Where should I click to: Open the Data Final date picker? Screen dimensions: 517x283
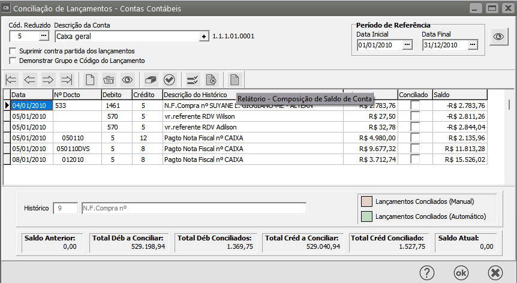(x=473, y=44)
